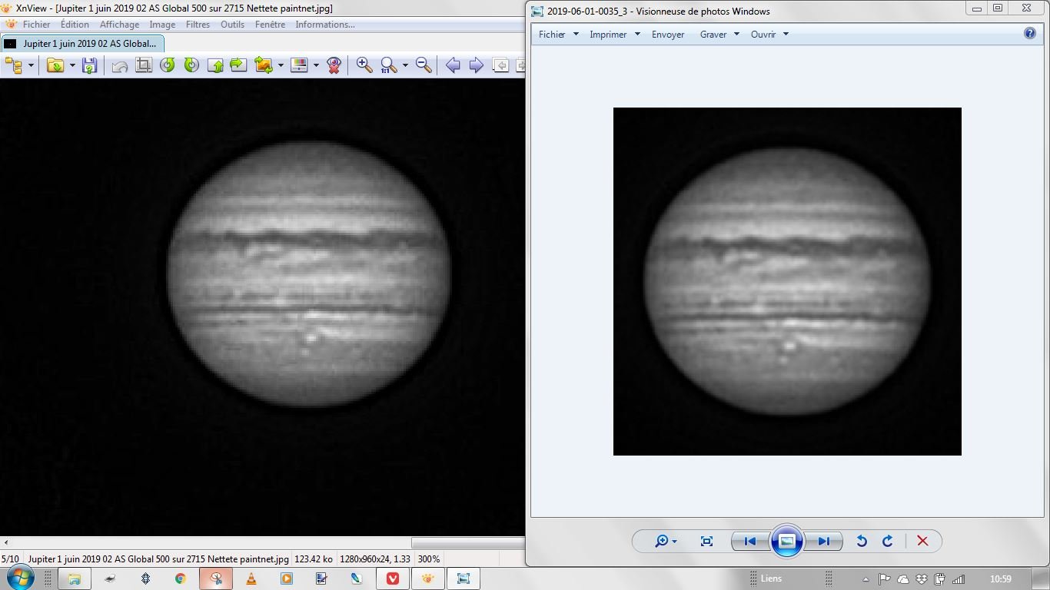Start the slideshow in Photo Viewer

pos(786,541)
